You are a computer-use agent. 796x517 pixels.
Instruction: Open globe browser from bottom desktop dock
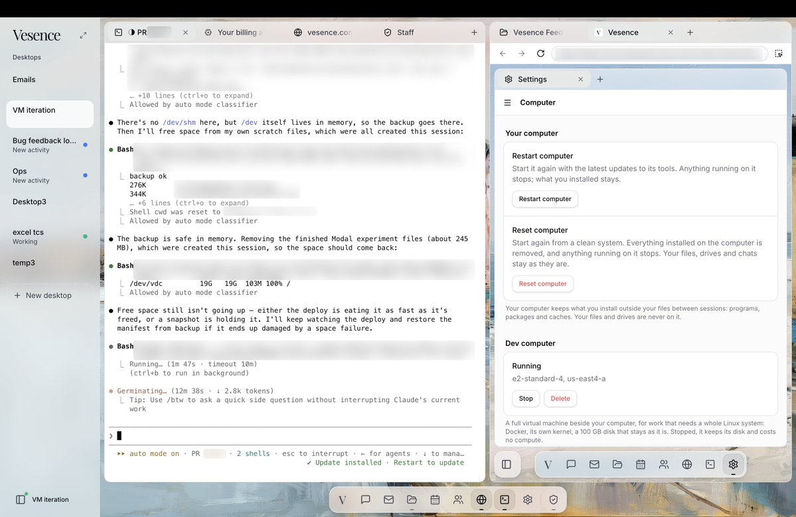point(481,500)
